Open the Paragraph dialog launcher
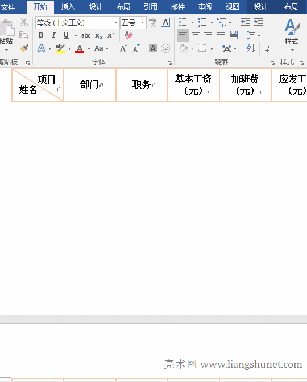 (x=272, y=63)
